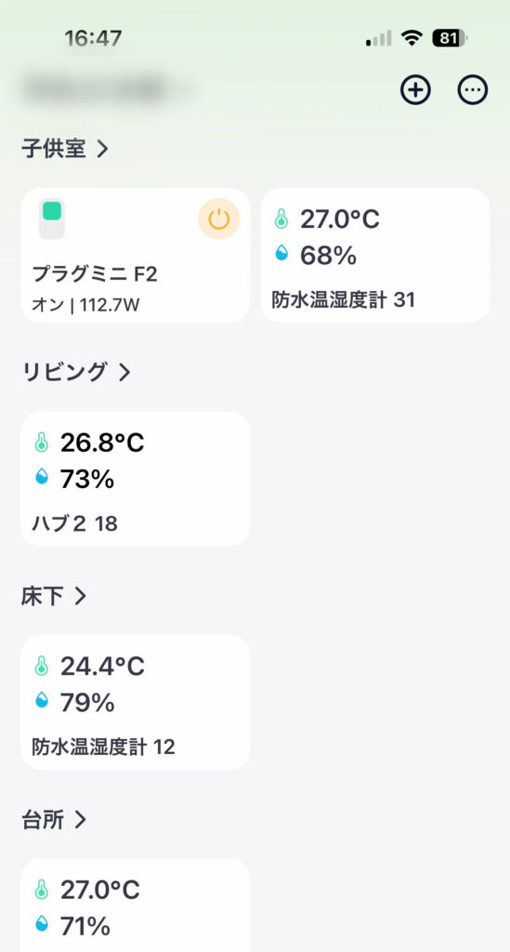The height and width of the screenshot is (952, 510).
Task: Open the three-dot more options menu
Action: (473, 90)
